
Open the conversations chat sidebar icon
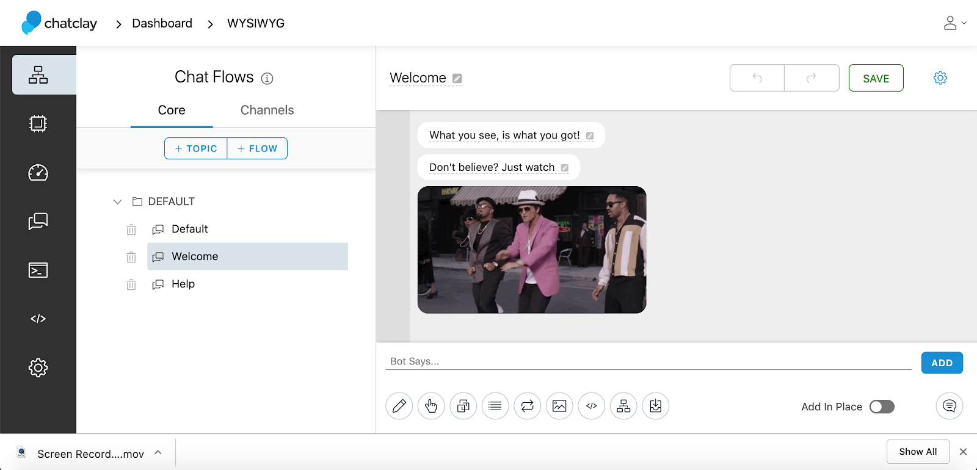(38, 221)
